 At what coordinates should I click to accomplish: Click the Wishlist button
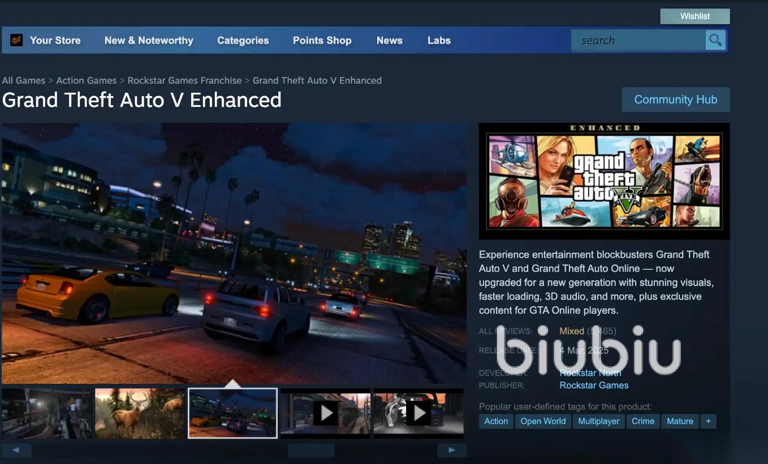695,16
